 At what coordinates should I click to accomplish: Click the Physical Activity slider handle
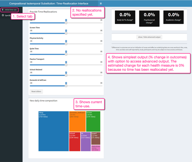pos(66,44)
